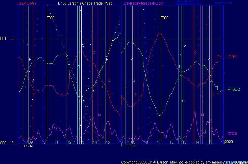Click the green "+TIDE-2" legend label
This screenshot has height=164, width=248.
coord(234,89)
